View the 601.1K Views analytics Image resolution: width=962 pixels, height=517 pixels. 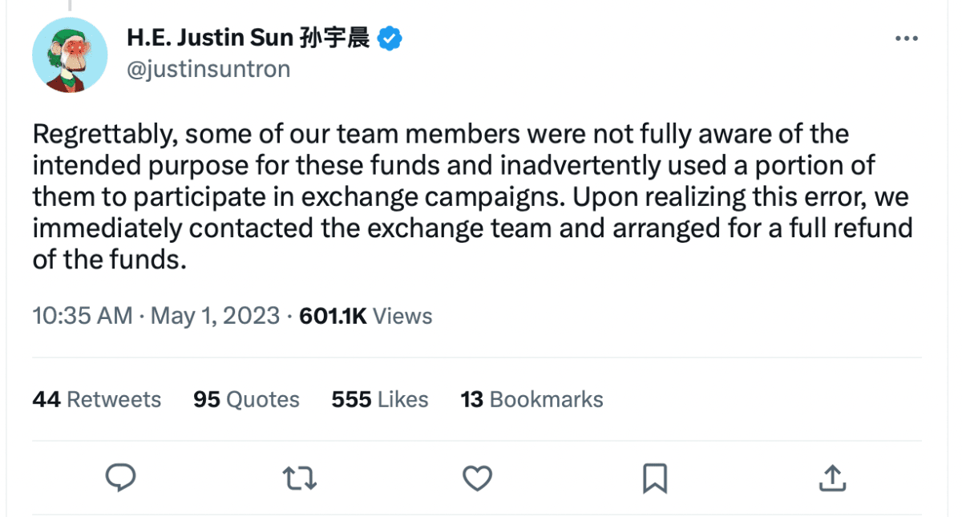click(x=366, y=316)
